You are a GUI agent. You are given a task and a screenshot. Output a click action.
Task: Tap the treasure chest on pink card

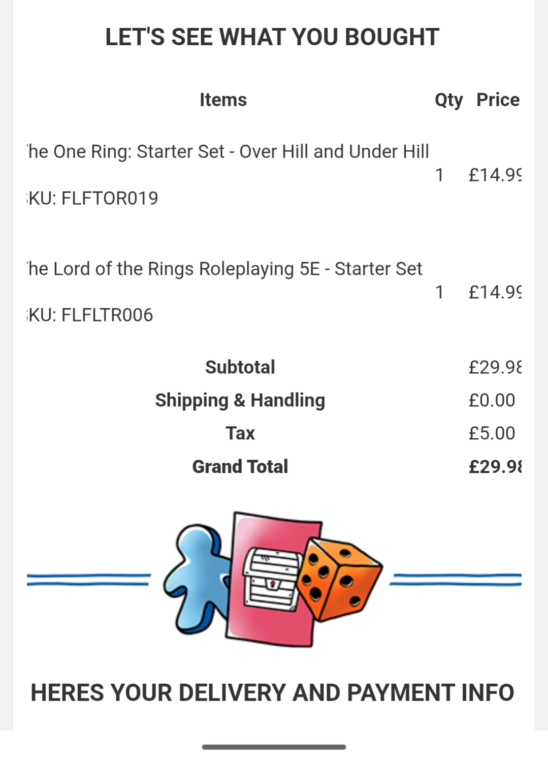(272, 579)
